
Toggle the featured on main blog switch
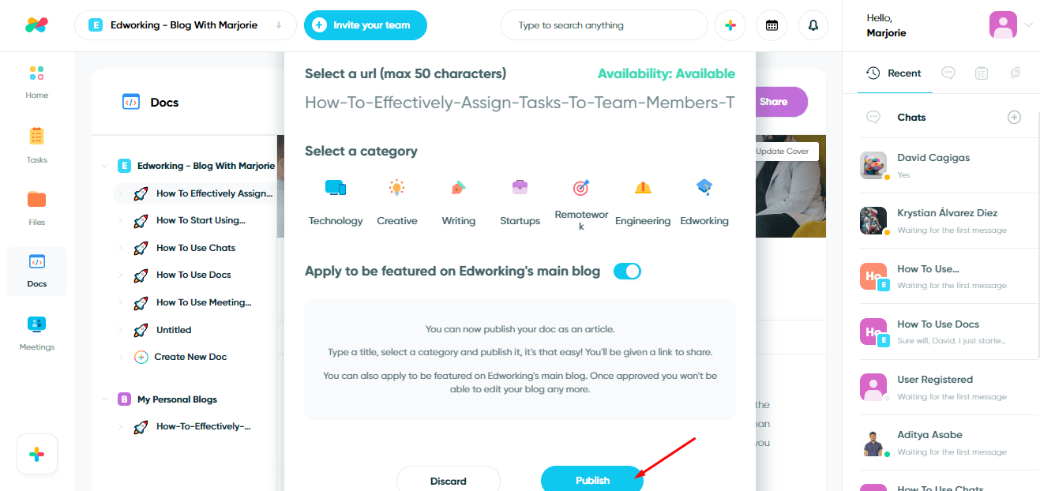tap(627, 272)
